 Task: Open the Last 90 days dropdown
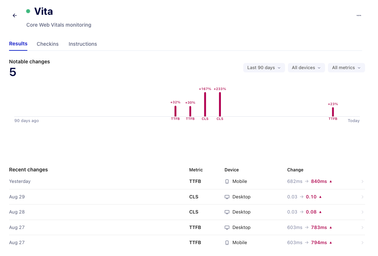click(x=264, y=68)
